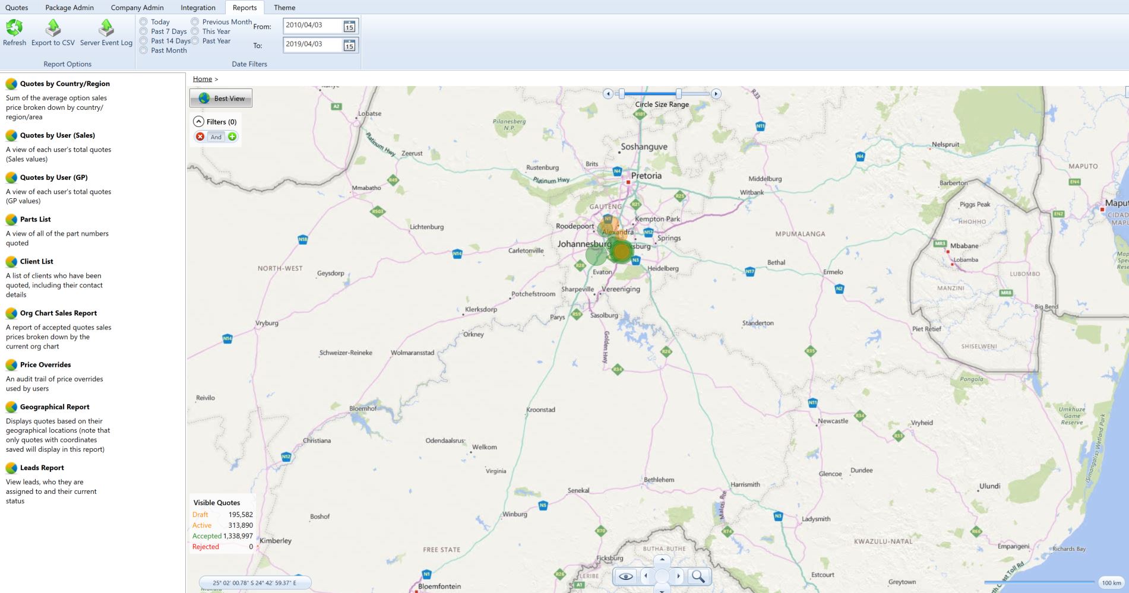Select the Past 7 Days radio button
The width and height of the screenshot is (1129, 593).
coord(144,31)
